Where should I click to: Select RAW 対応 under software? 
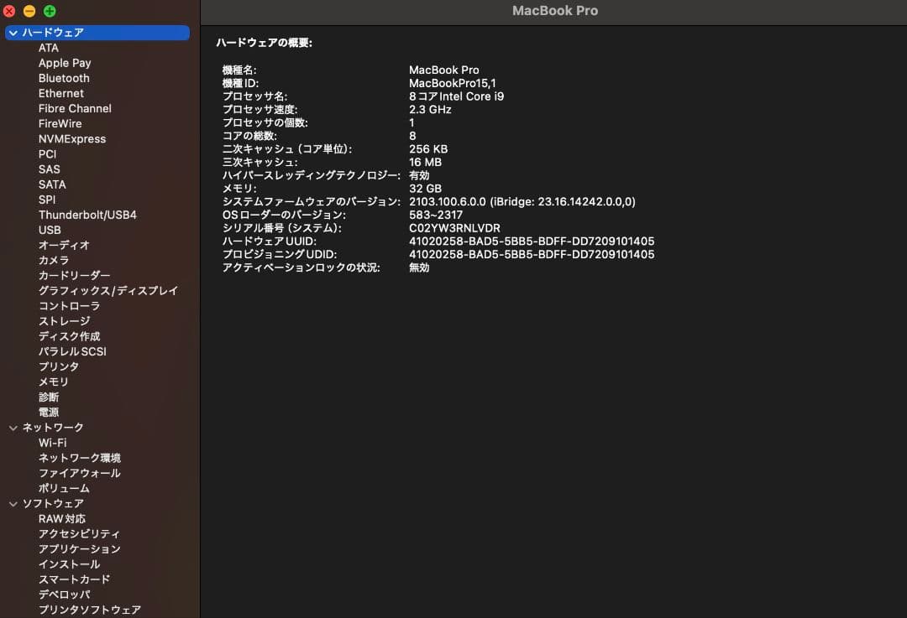coord(62,519)
